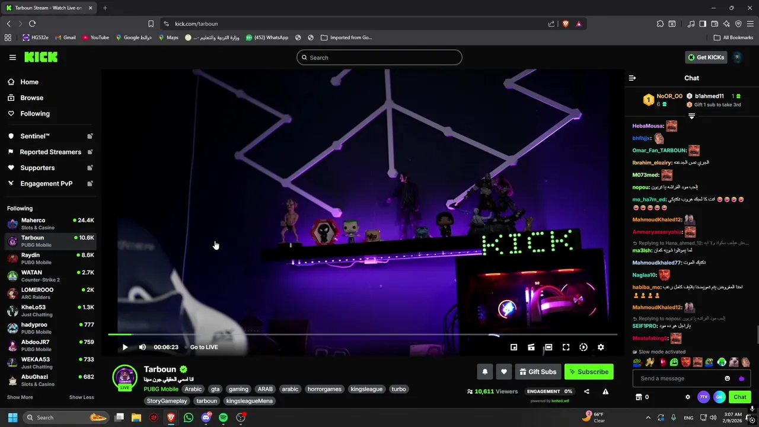Image resolution: width=759 pixels, height=427 pixels.
Task: Expand the gift leaderboard handle
Action: click(x=691, y=116)
